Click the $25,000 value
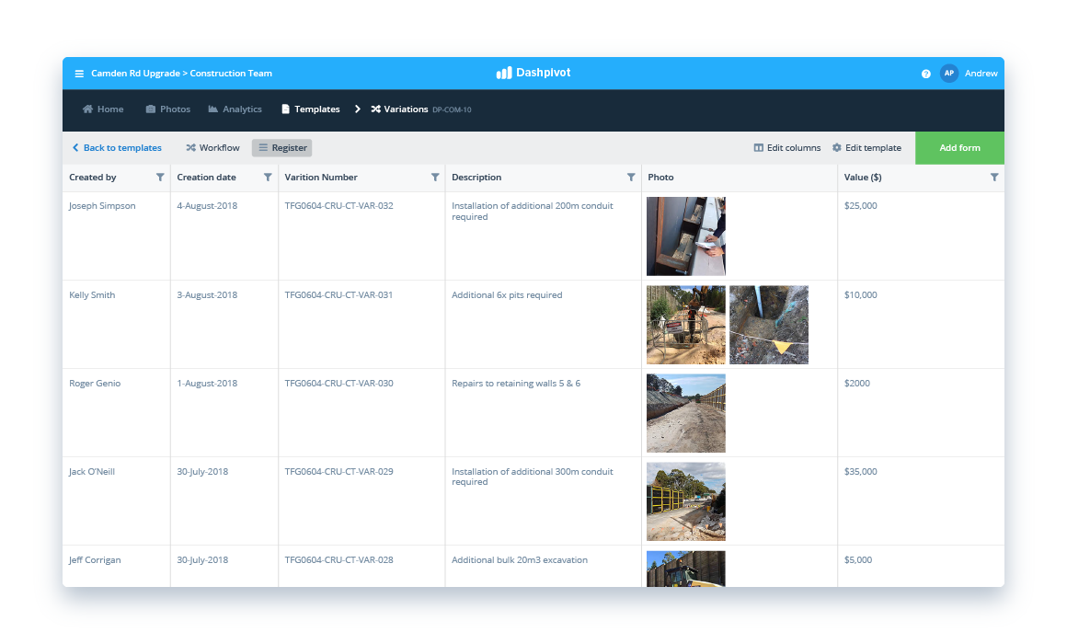The width and height of the screenshot is (1067, 644). (x=860, y=205)
